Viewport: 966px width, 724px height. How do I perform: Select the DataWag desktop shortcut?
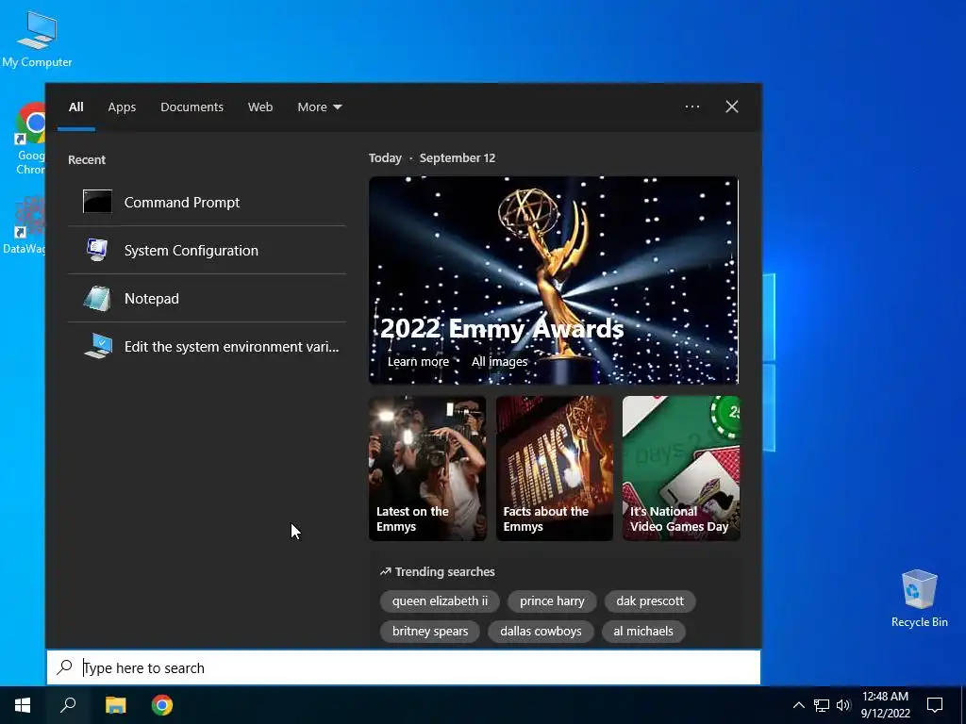point(25,224)
